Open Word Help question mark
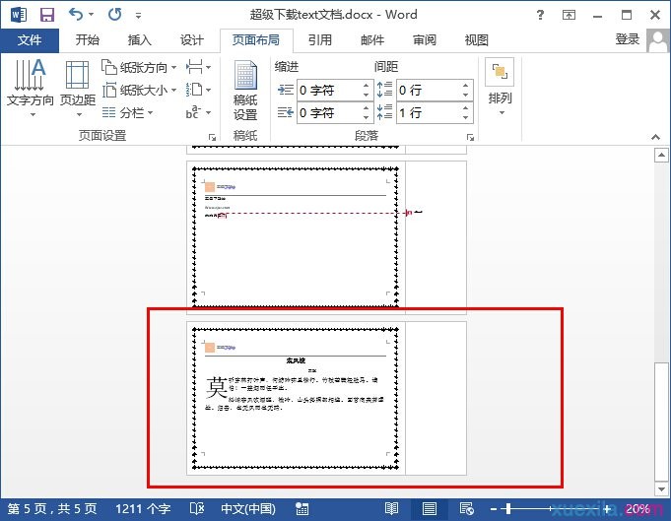 [541, 15]
